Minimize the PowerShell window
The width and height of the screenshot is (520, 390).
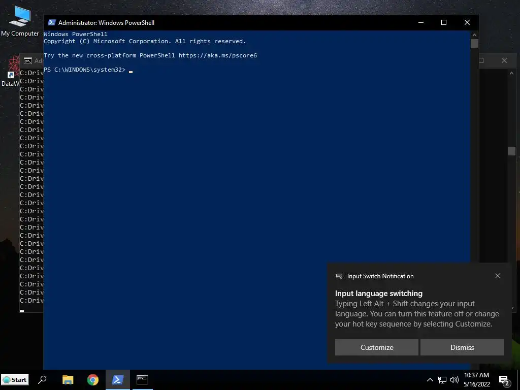[x=421, y=22]
